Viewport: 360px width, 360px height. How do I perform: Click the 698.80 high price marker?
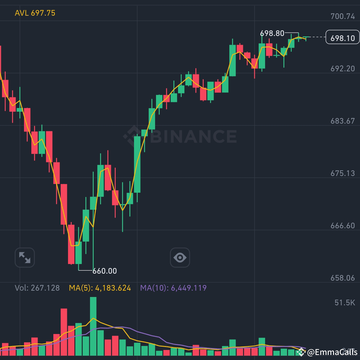click(272, 33)
